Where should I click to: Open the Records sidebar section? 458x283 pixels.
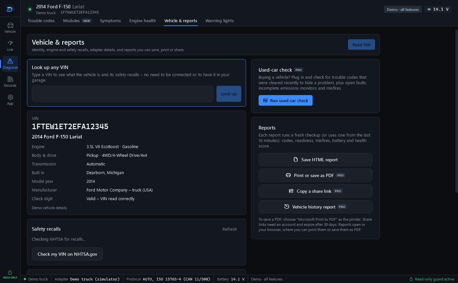coord(10,82)
